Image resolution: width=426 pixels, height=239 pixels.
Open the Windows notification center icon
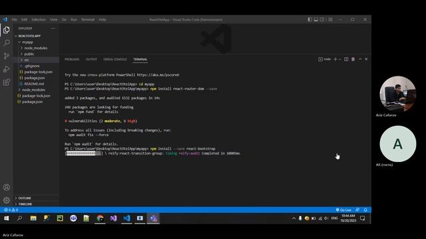tap(362, 218)
